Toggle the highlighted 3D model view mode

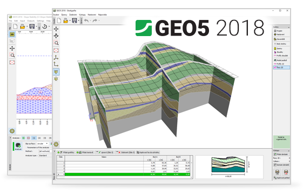point(56,72)
